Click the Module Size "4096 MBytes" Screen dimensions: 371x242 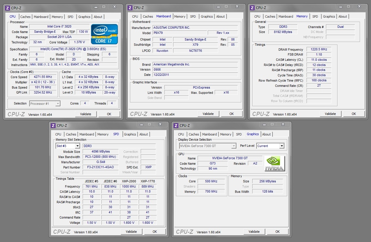coord(101,152)
